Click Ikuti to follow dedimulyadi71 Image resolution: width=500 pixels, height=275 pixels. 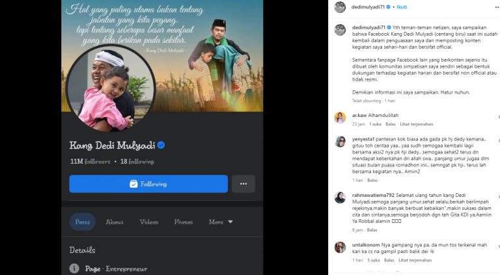coord(402,7)
